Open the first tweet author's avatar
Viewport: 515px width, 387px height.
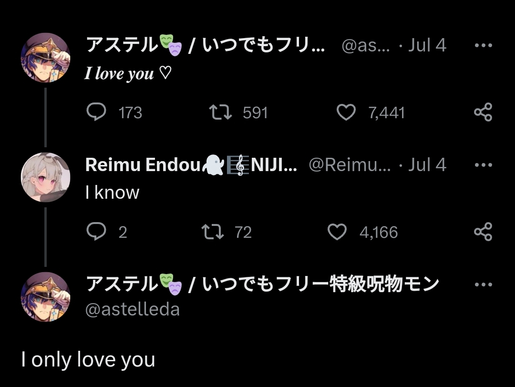(46, 58)
